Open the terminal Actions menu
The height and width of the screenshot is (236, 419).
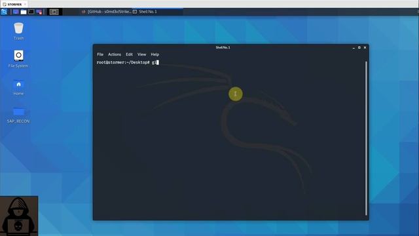(x=115, y=54)
